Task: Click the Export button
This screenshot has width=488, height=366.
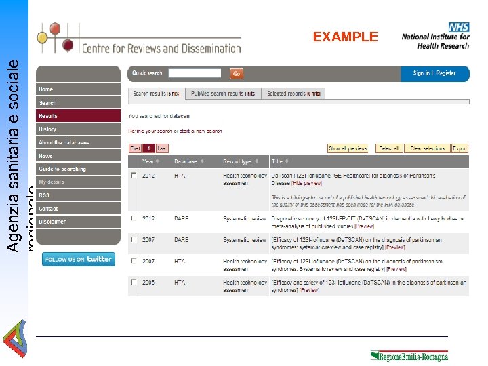Action: (x=460, y=148)
